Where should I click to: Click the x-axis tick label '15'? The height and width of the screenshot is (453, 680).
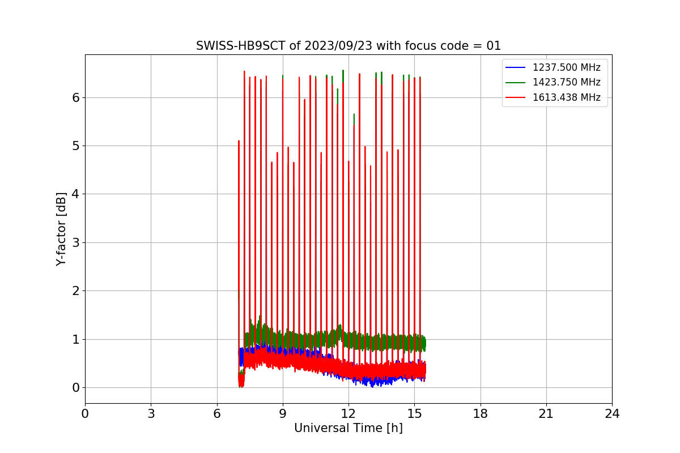414,414
